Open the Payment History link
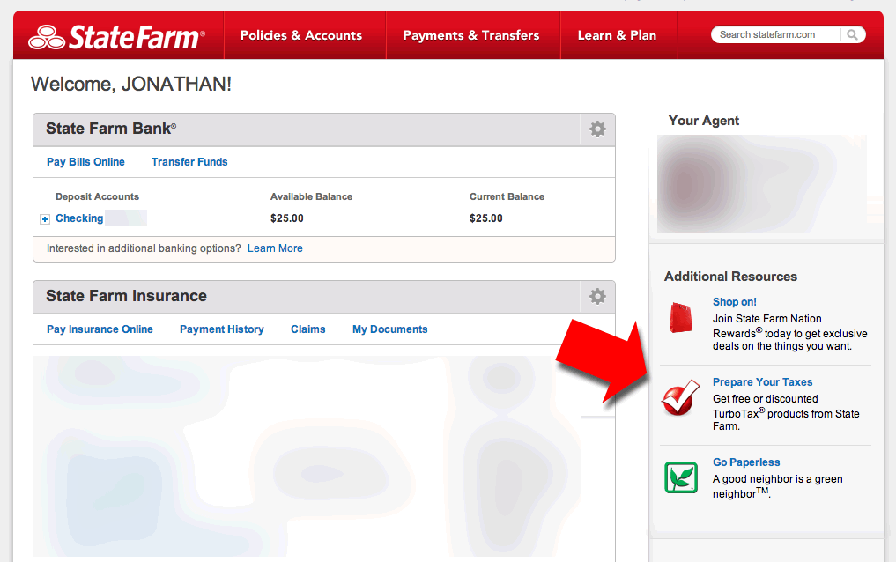The image size is (896, 562). (x=222, y=329)
